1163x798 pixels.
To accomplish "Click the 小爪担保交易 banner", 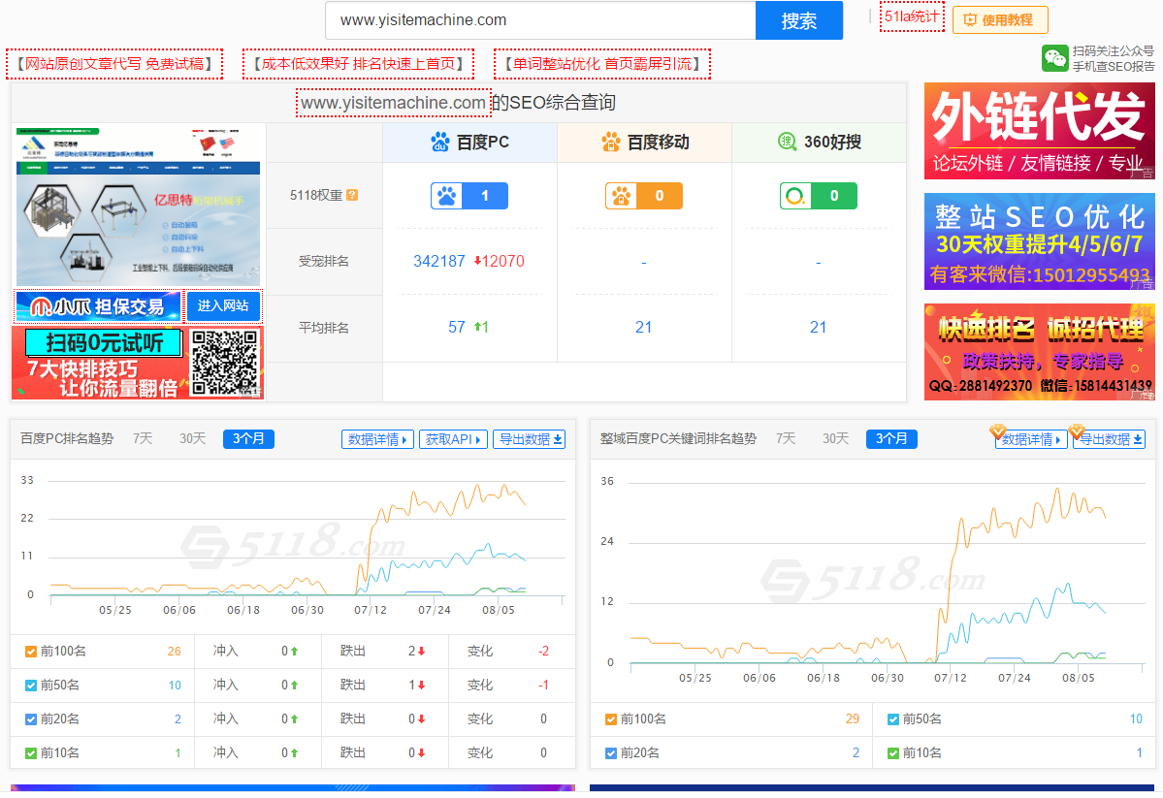I will 98,306.
